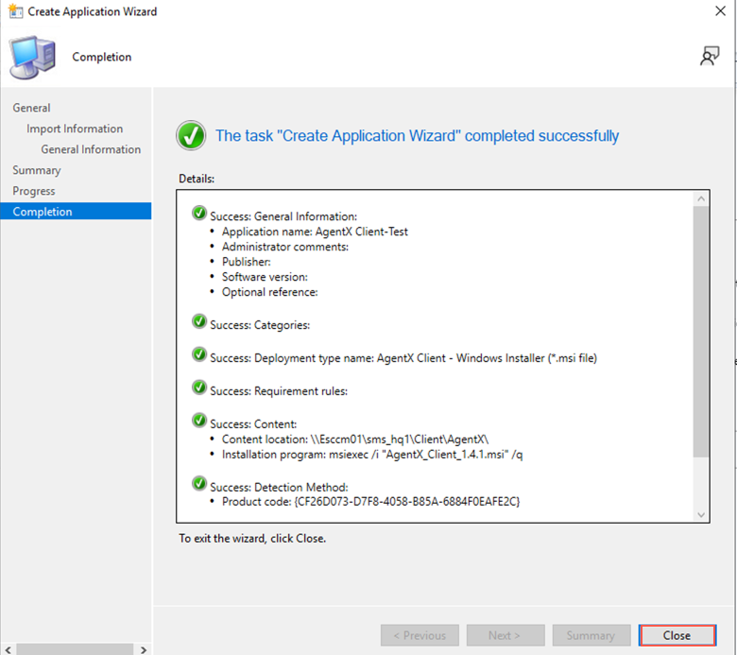The image size is (737, 655).
Task: Click the Installation program msiexec line
Action: click(x=371, y=455)
